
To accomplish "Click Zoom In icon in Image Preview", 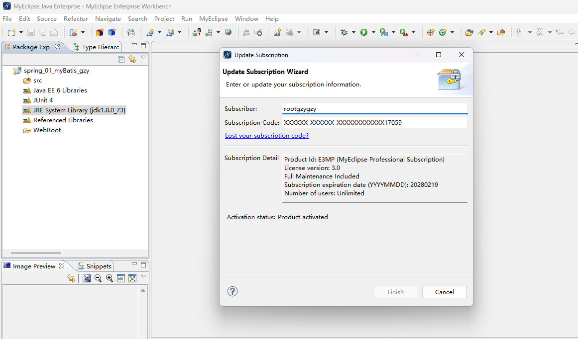I will click(110, 278).
